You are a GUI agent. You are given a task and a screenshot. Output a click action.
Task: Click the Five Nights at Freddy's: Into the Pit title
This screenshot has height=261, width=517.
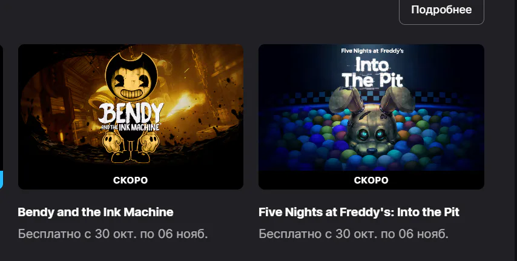coord(359,212)
